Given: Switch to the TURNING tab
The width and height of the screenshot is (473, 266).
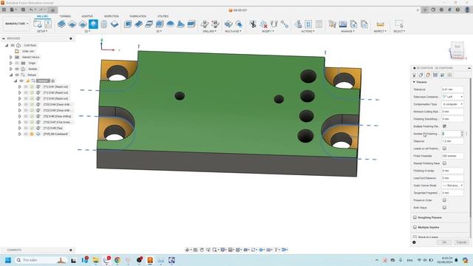Looking at the screenshot, I should click(x=65, y=16).
